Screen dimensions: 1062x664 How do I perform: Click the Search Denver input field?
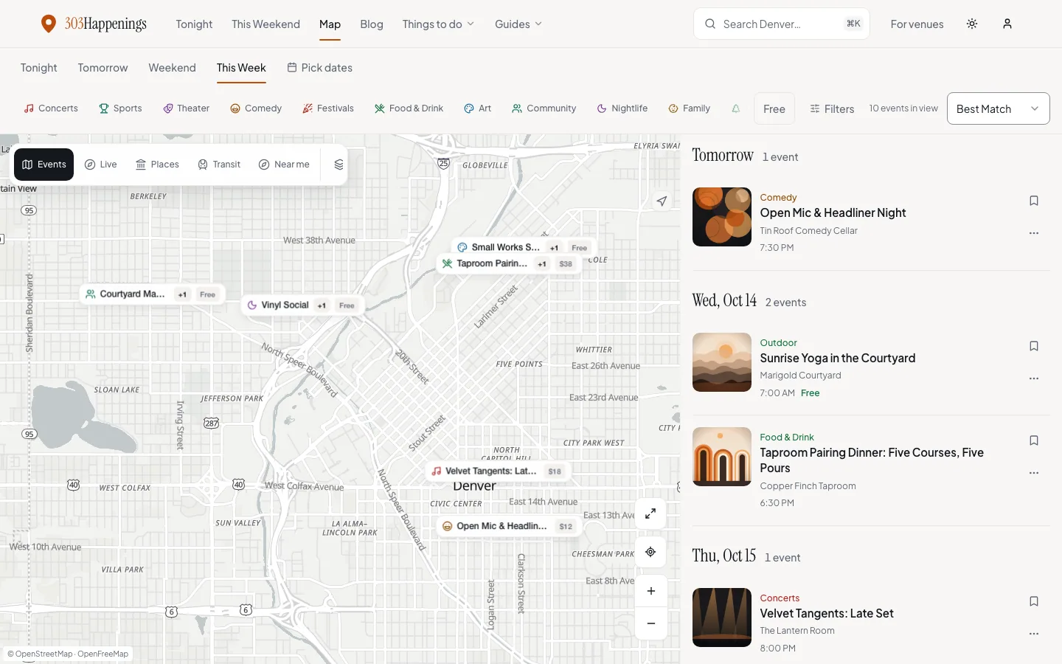(782, 24)
